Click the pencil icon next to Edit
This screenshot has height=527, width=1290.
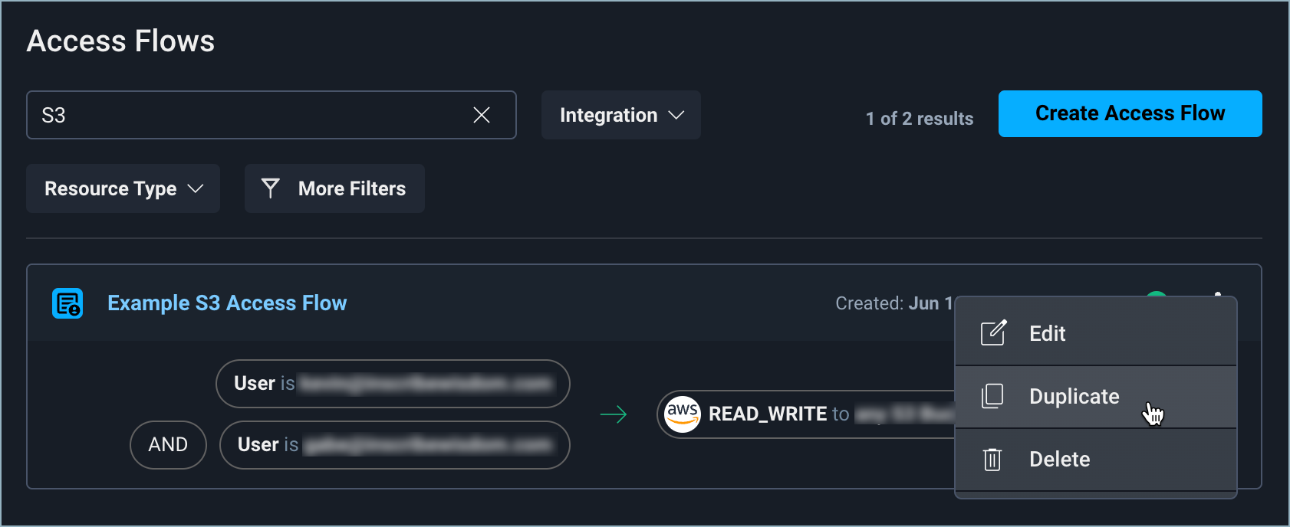click(993, 333)
